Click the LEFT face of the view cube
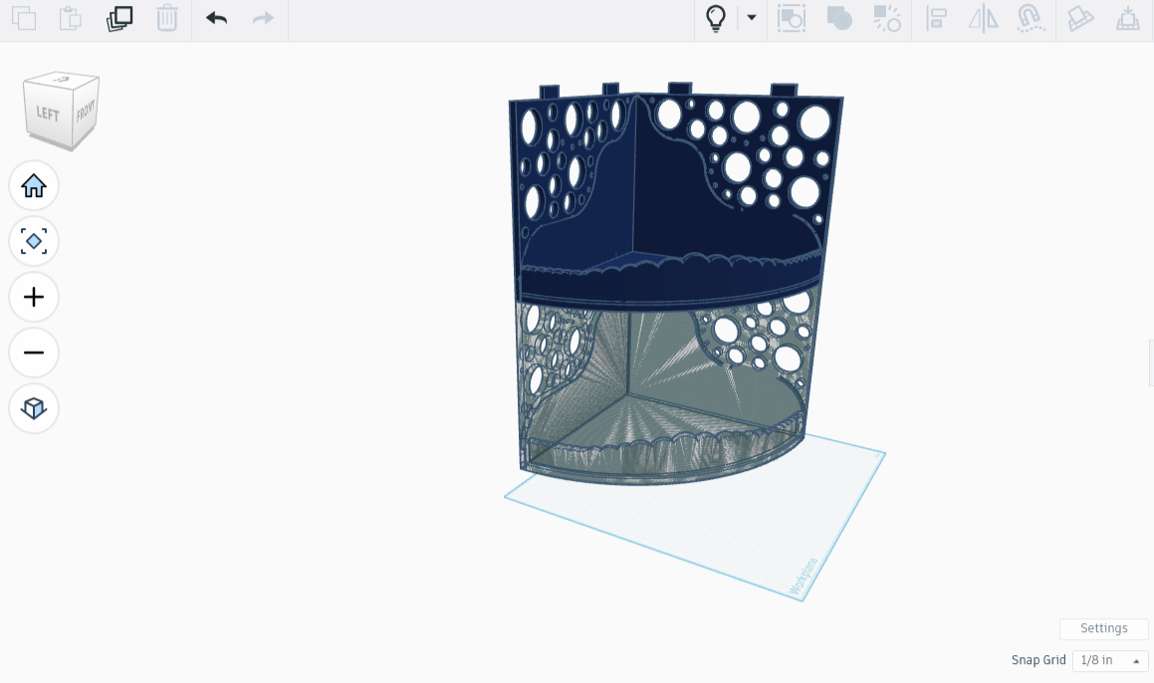1154x683 pixels. pyautogui.click(x=48, y=113)
